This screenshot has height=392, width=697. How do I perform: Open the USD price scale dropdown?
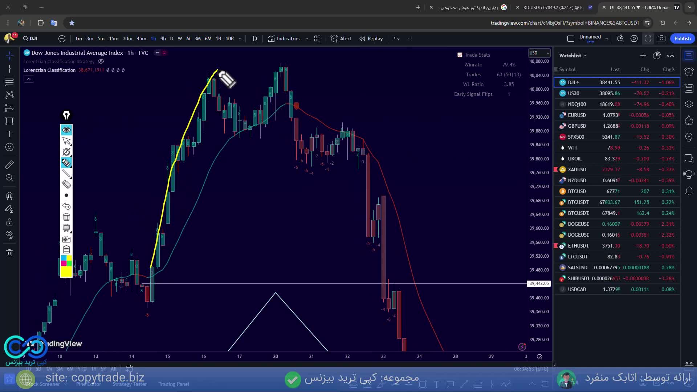539,53
